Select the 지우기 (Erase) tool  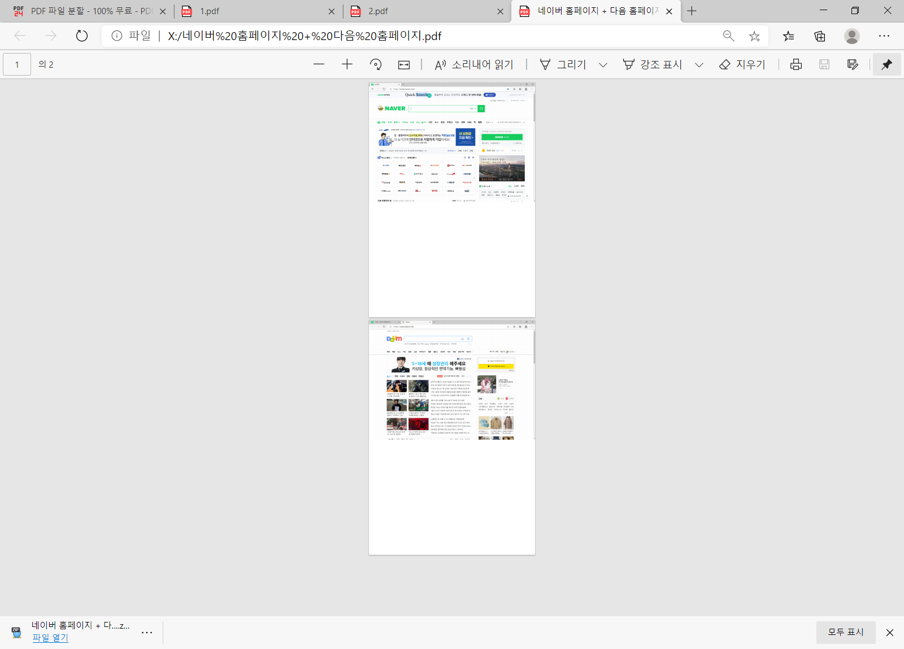[x=742, y=64]
